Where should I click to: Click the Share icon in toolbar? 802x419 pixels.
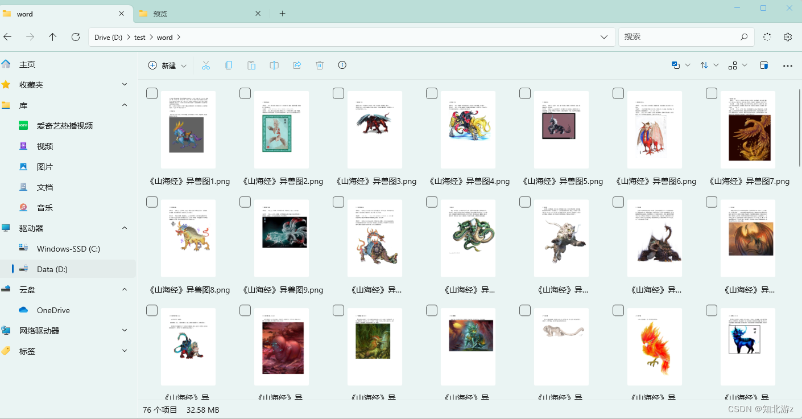tap(297, 65)
